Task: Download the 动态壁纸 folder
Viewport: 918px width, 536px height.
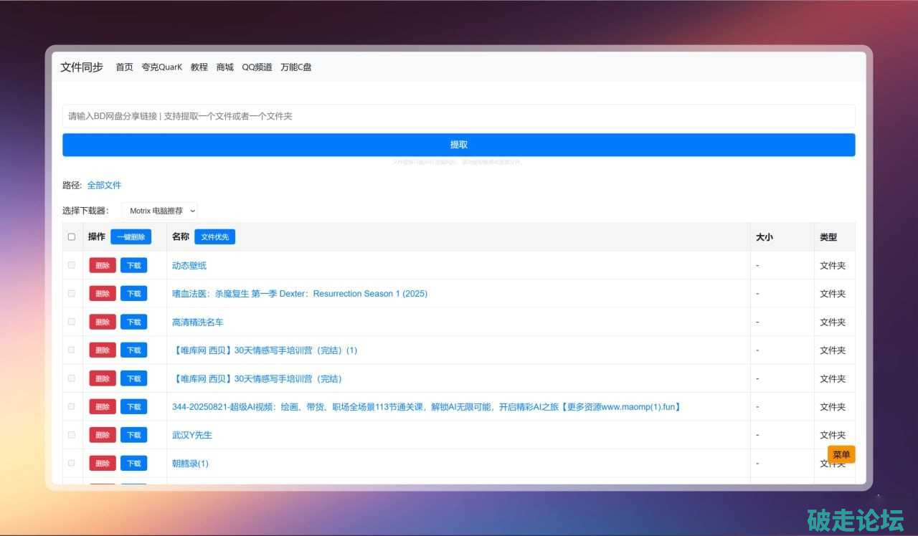Action: point(134,265)
